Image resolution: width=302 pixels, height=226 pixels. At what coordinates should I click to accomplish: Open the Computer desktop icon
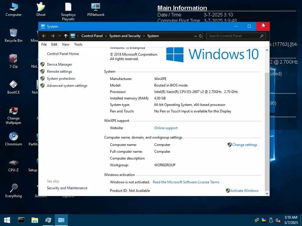[x=14, y=9]
